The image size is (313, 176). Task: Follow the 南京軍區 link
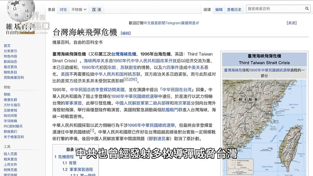tap(182, 103)
